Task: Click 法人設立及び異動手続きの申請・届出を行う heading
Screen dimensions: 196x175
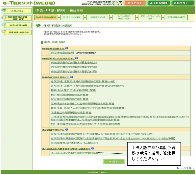Action: tap(66, 149)
